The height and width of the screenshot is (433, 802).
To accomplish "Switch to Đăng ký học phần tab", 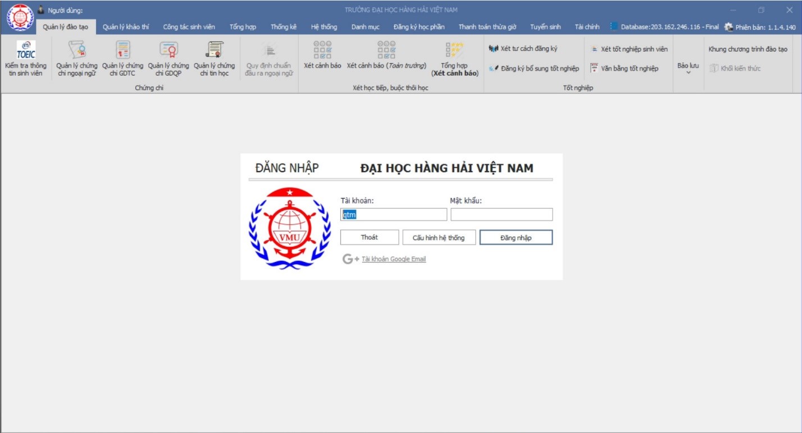I will point(418,27).
